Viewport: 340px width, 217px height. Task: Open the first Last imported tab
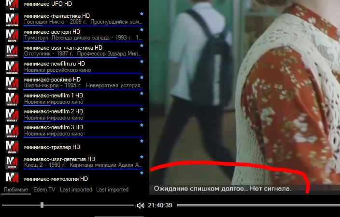(76, 190)
